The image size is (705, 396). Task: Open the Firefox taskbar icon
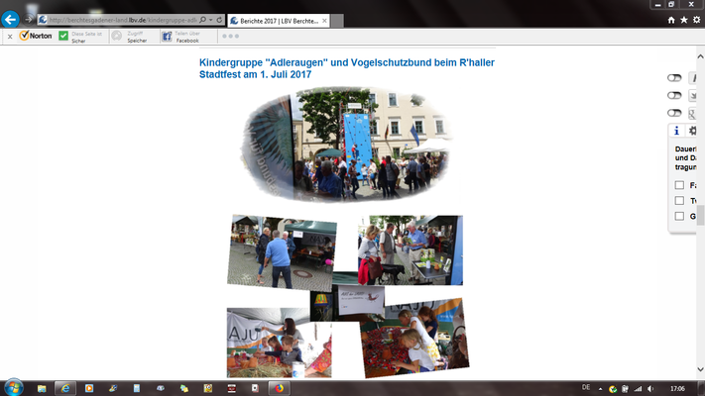280,388
